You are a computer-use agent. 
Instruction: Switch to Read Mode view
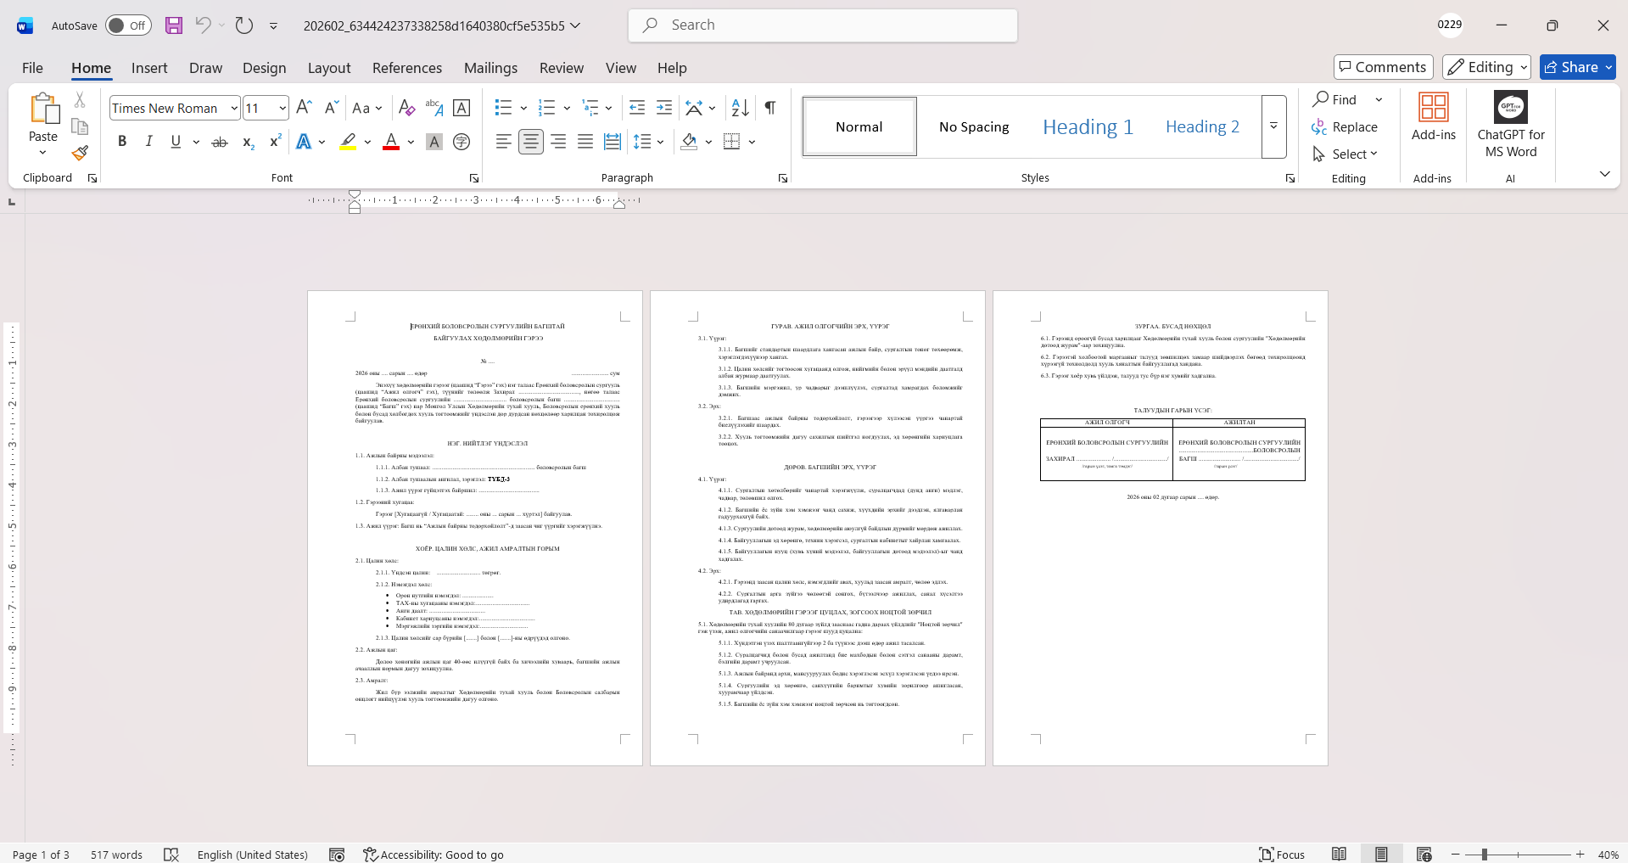pos(1339,855)
